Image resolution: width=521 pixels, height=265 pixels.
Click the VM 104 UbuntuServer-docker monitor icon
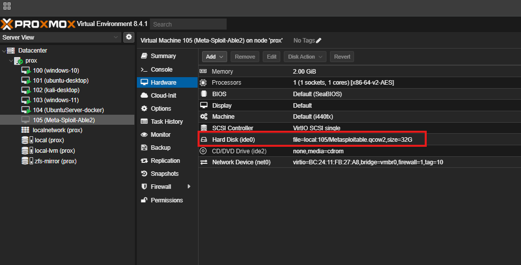pos(26,110)
